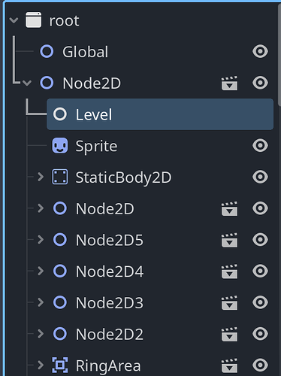Expand the StaticBody2D node
281x376 pixels.
coord(41,177)
